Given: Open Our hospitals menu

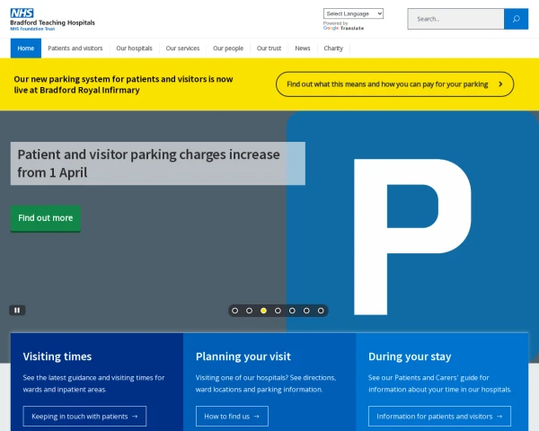Looking at the screenshot, I should [134, 48].
